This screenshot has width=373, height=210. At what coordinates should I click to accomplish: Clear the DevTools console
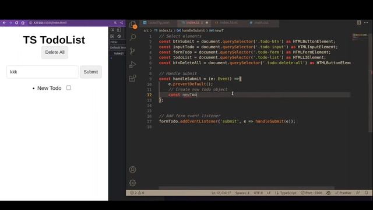click(119, 36)
